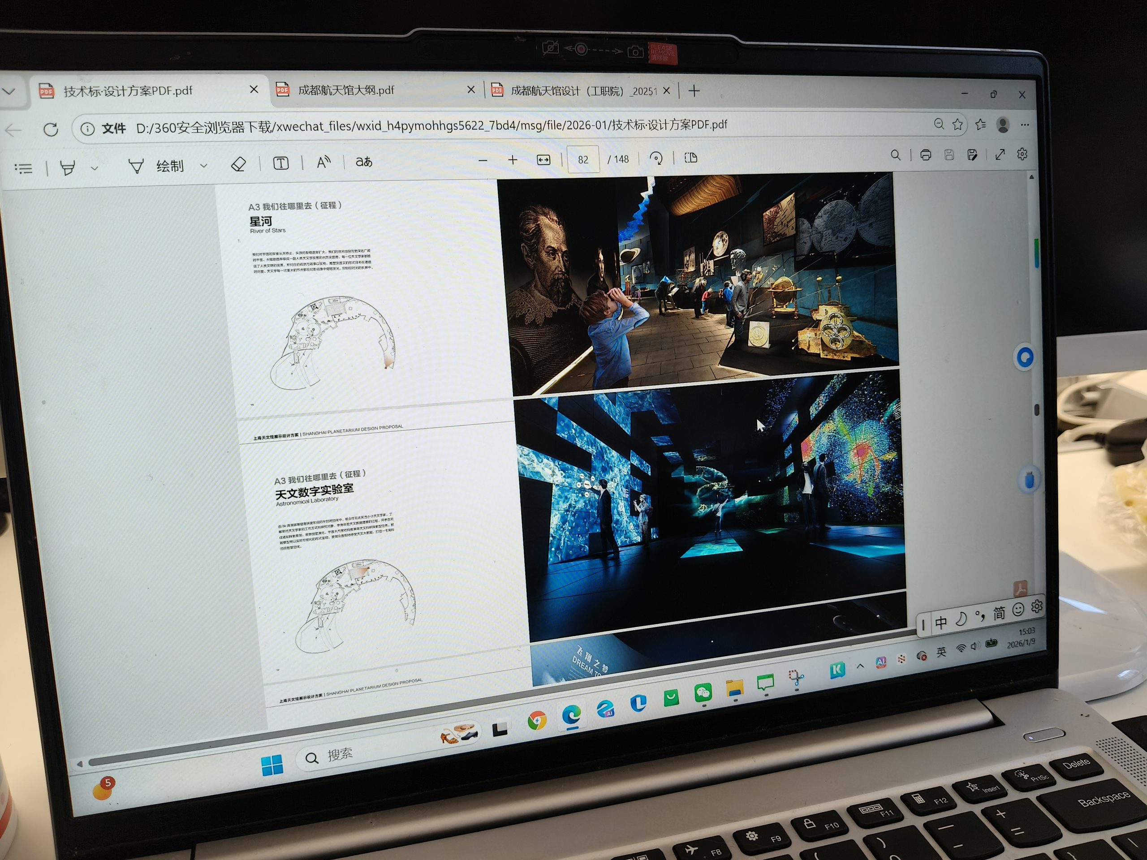Expand the 绘制 draw options arrow
Viewport: 1147px width, 860px height.
[x=204, y=166]
